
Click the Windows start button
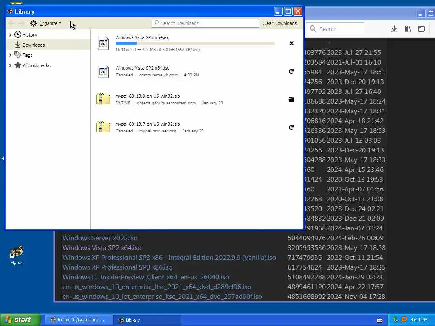click(20, 320)
